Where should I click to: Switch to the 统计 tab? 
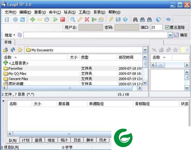(64, 140)
